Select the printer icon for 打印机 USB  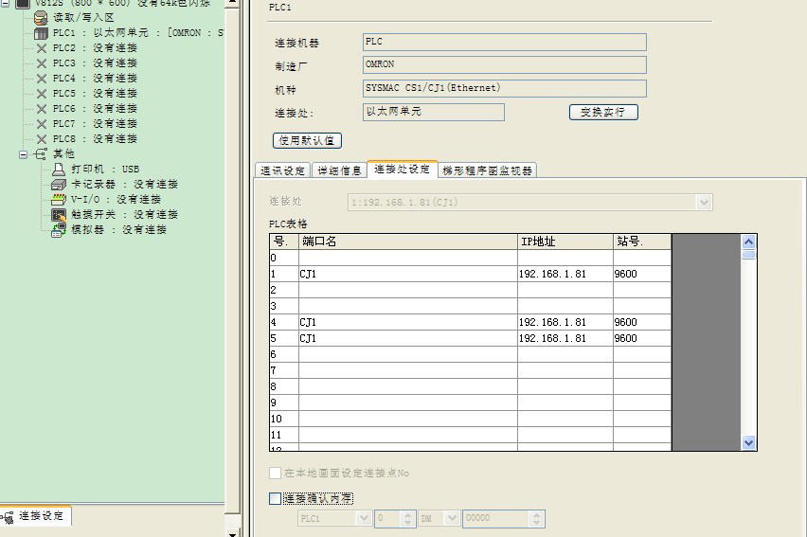click(x=59, y=169)
